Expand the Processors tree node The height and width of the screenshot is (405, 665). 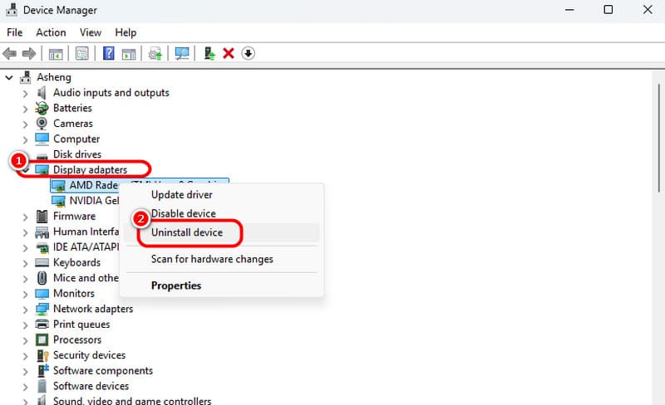click(25, 340)
